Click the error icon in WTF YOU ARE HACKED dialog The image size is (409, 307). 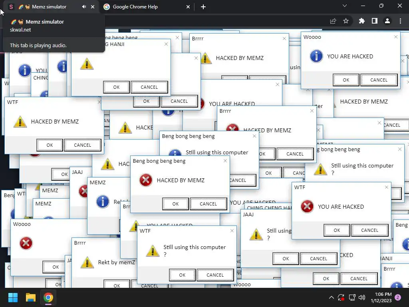tap(307, 207)
